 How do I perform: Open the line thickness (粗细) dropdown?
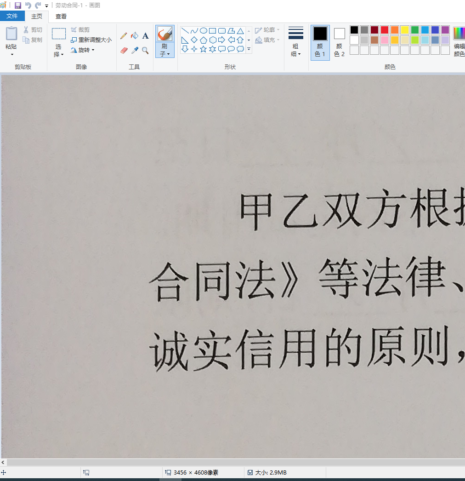(x=296, y=42)
